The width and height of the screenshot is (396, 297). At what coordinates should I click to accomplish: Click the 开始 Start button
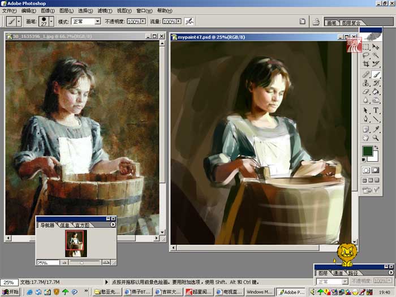coord(10,292)
